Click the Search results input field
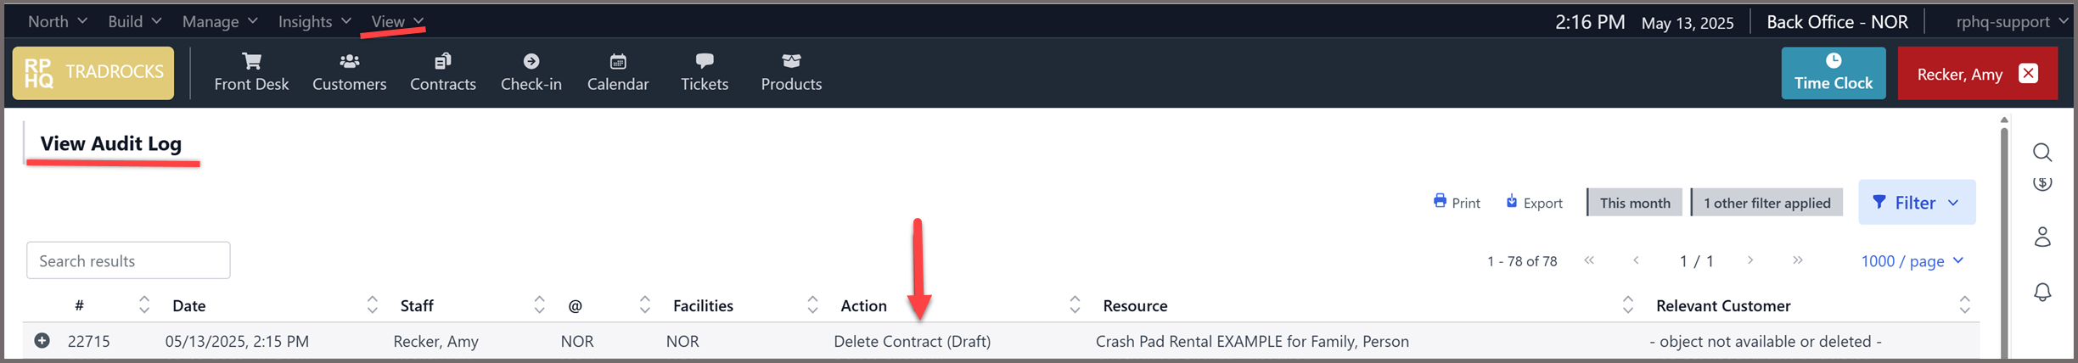Viewport: 2078px width, 363px height. (128, 260)
